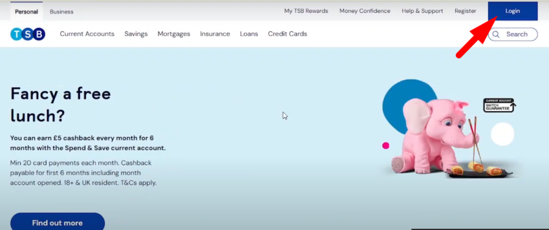549x230 pixels.
Task: Open Current Accounts menu
Action: click(x=87, y=34)
